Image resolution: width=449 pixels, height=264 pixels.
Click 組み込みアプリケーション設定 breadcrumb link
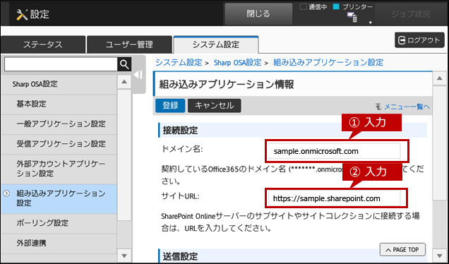point(328,62)
